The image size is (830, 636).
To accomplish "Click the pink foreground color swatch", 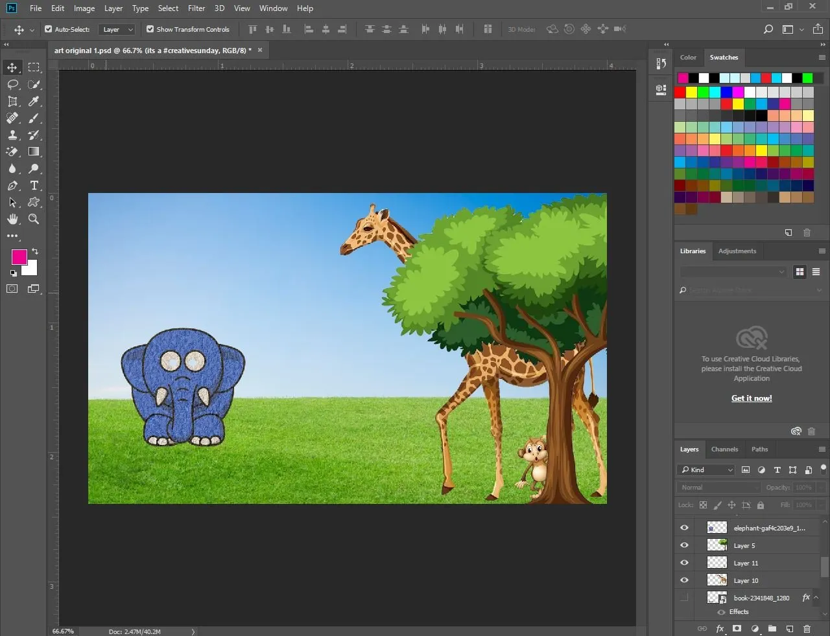I will pyautogui.click(x=19, y=257).
